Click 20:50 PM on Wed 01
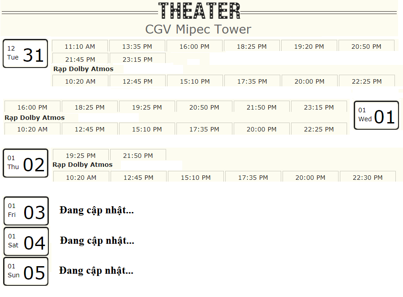Screen dimensions: 403x297 [204, 107]
